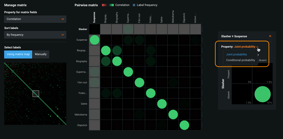Click the Satire diagonal correlation circle
This screenshot has width=283, height=139.
pyautogui.click(x=162, y=104)
